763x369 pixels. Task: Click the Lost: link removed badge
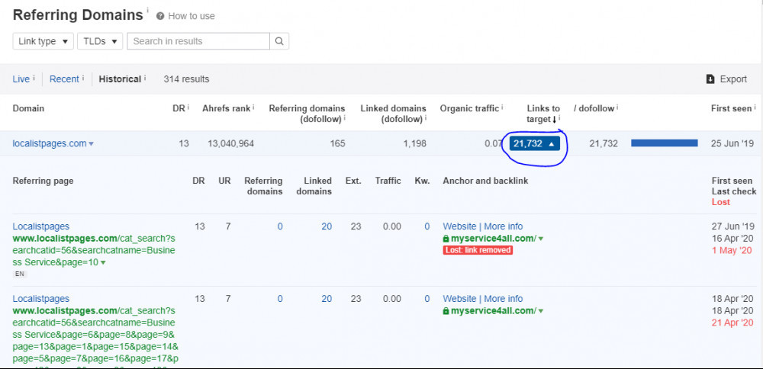pyautogui.click(x=478, y=250)
